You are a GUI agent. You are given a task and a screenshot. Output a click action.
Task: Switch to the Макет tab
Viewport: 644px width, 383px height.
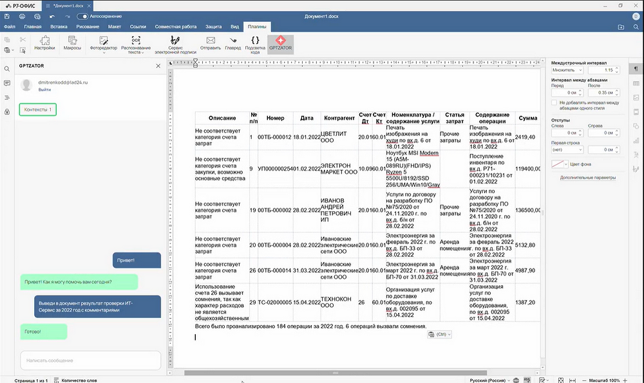click(x=114, y=26)
